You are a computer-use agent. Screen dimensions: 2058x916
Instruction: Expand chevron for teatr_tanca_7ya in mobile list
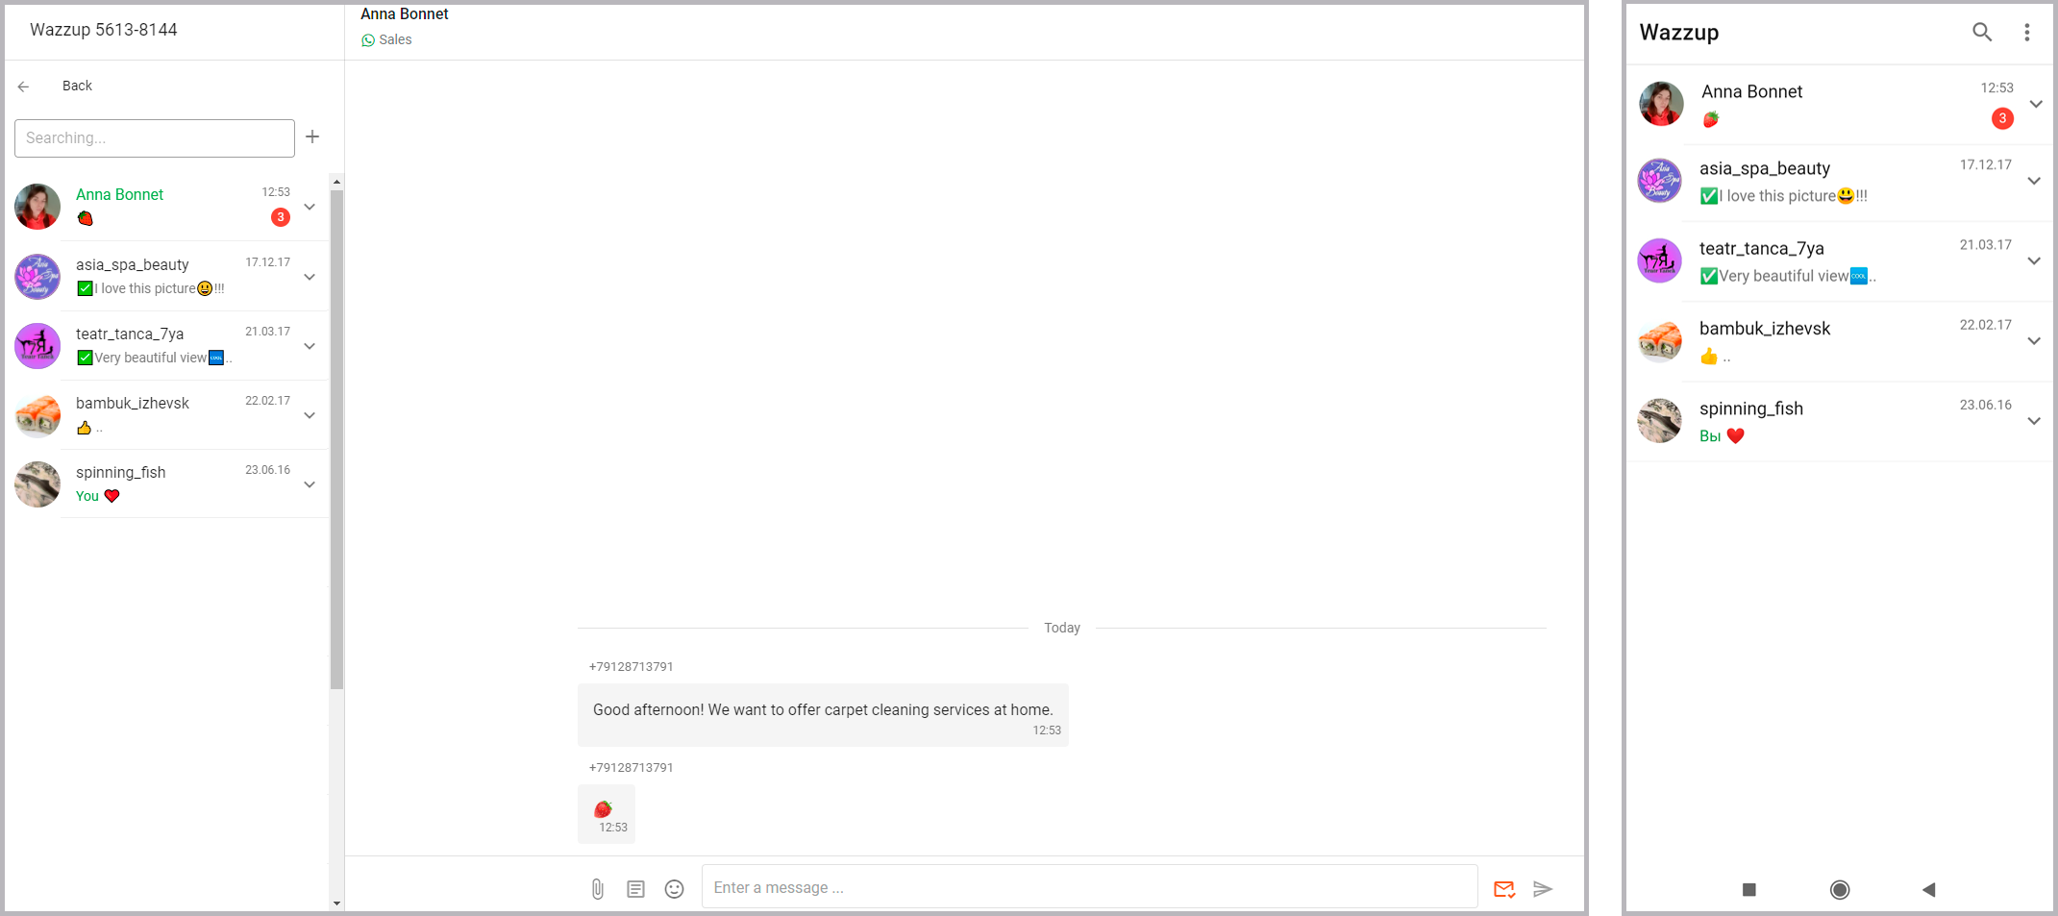(2034, 261)
